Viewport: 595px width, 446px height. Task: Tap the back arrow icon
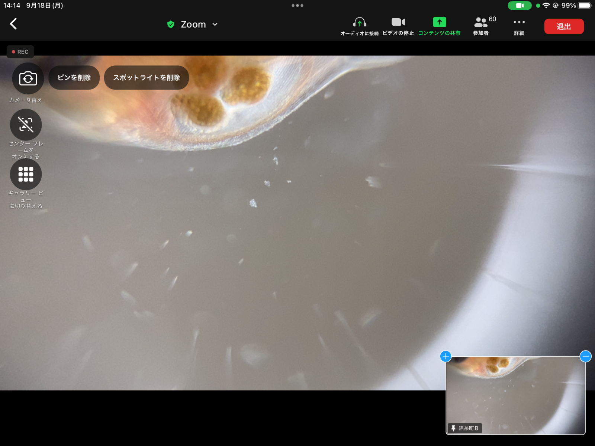[x=13, y=24]
